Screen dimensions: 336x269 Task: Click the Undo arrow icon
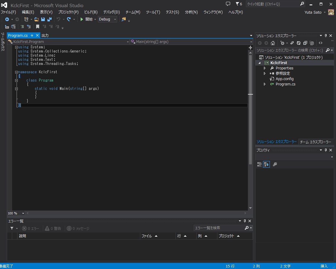[58, 19]
